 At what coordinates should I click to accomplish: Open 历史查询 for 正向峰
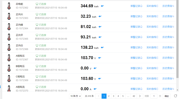[168, 27]
